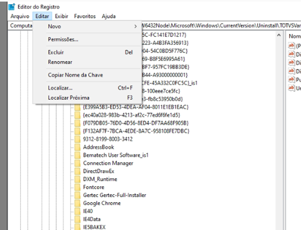Click the Google Chrome folder icon
Screen dimensions: 301x230
click(78, 203)
